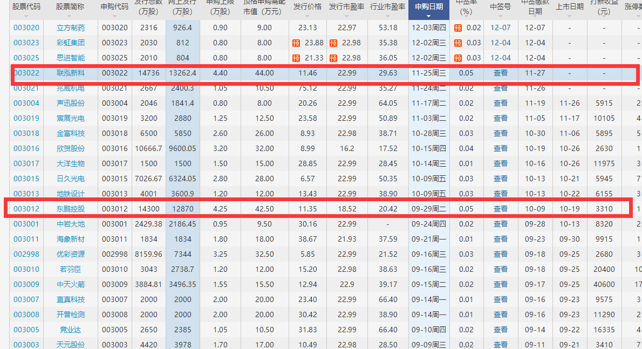
Task: Open stock name link 天元股份
Action: 71,345
